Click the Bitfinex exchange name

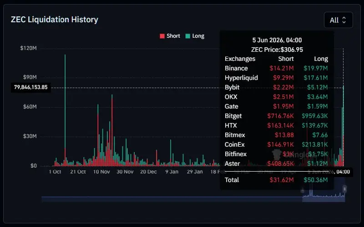pos(235,154)
